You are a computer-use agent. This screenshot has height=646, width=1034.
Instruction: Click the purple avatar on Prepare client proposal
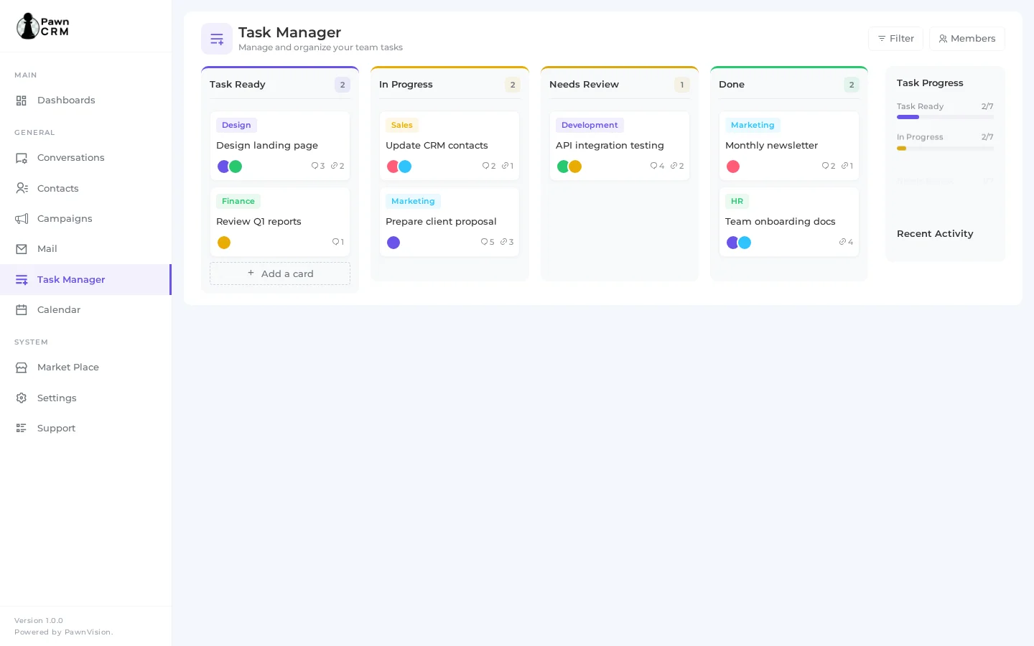(393, 243)
